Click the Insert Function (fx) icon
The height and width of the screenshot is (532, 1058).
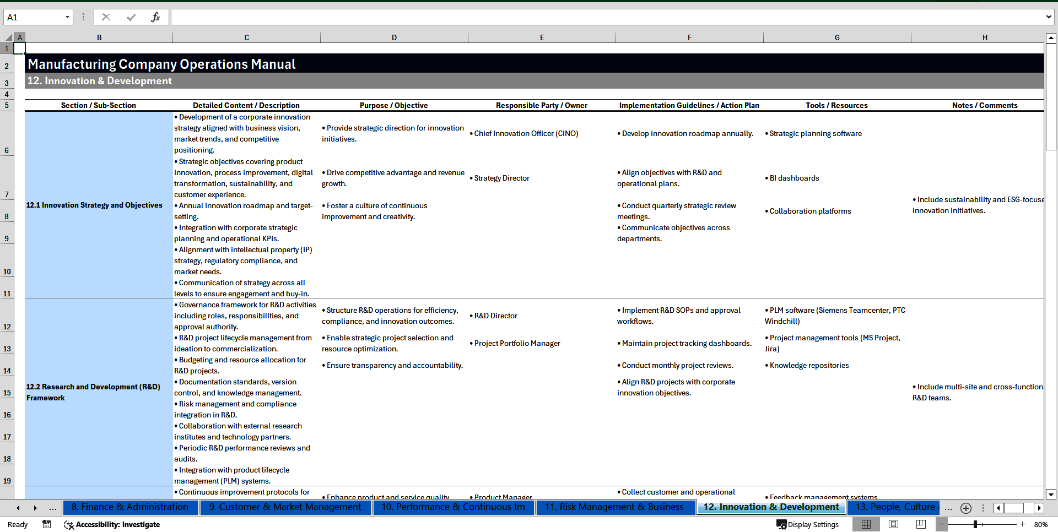coord(156,17)
